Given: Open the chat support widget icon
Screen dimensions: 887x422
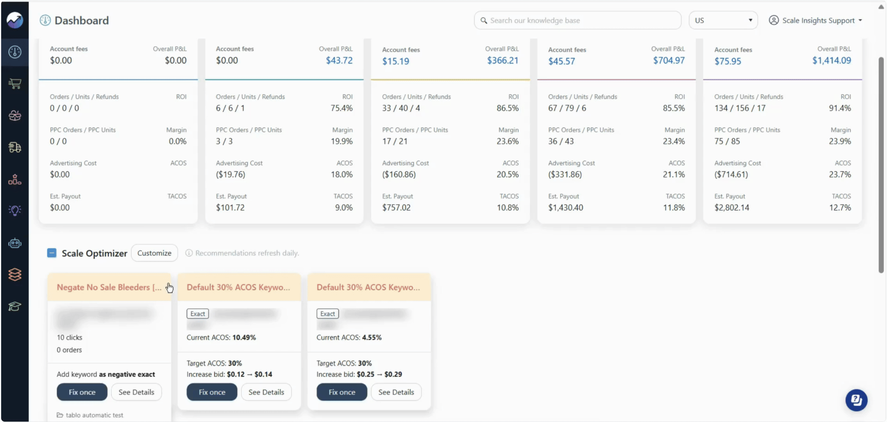Looking at the screenshot, I should tap(856, 400).
